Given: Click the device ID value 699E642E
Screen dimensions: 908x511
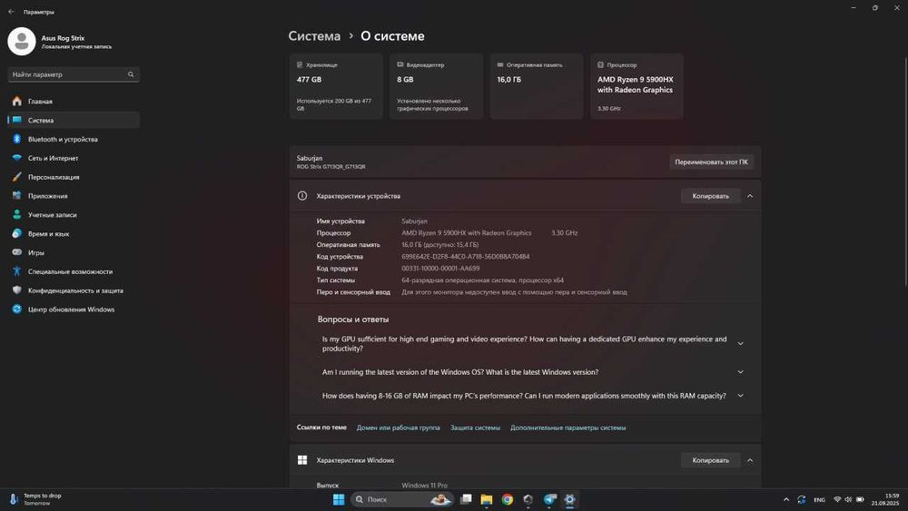Looking at the screenshot, I should click(x=466, y=256).
